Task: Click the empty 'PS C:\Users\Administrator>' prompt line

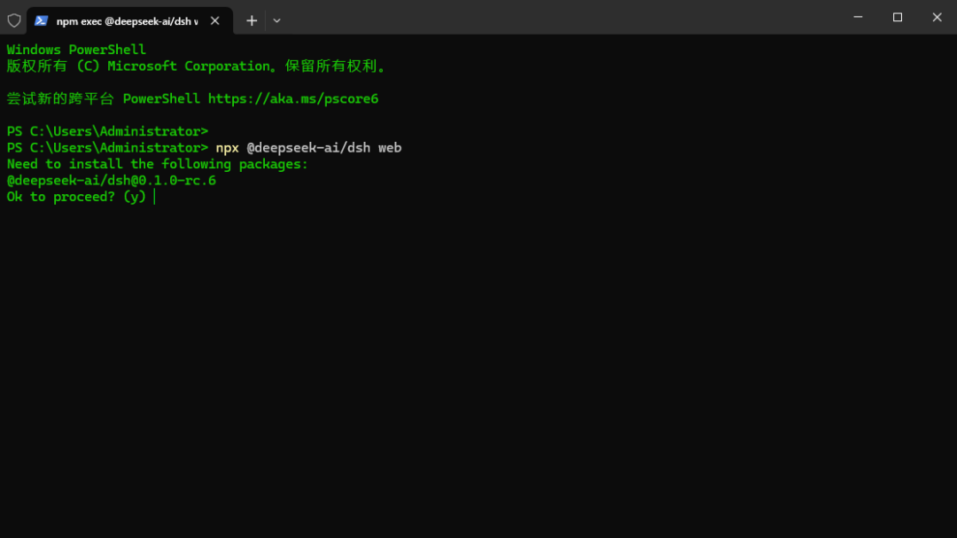Action: click(107, 131)
